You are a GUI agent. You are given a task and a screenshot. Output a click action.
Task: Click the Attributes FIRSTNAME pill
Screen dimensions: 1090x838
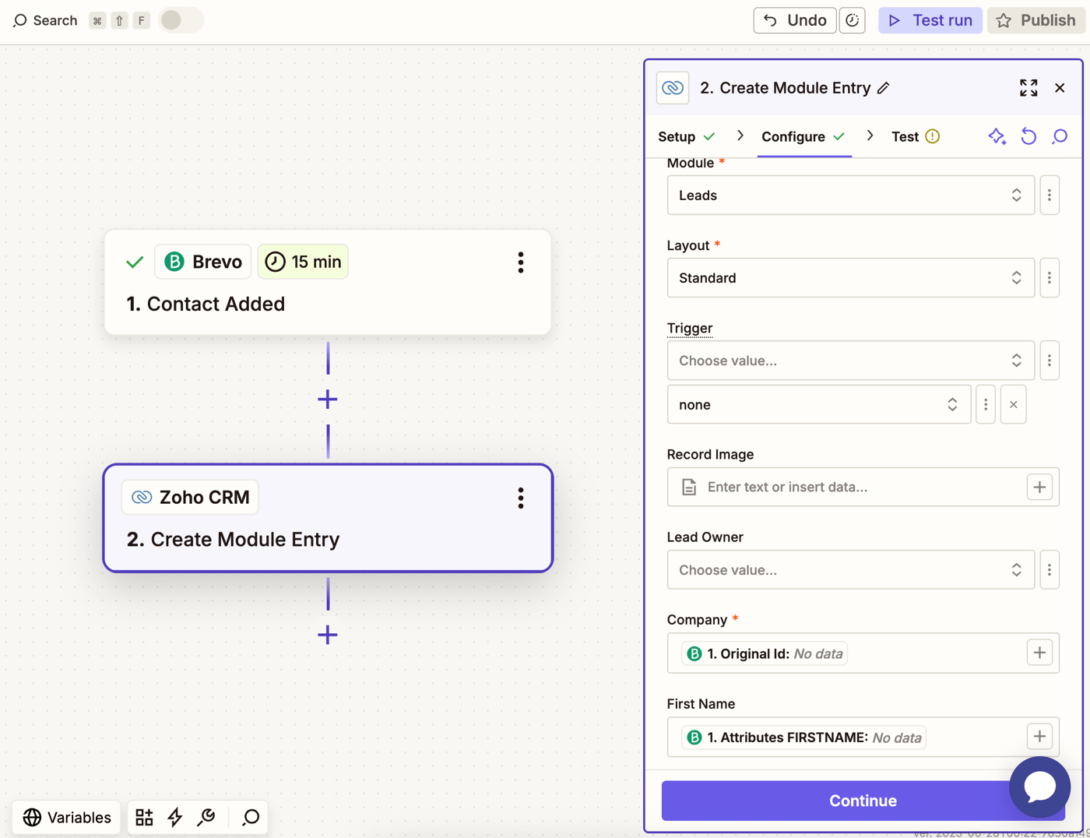[x=803, y=738]
